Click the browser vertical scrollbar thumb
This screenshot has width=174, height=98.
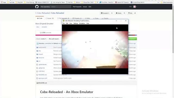(x=173, y=29)
